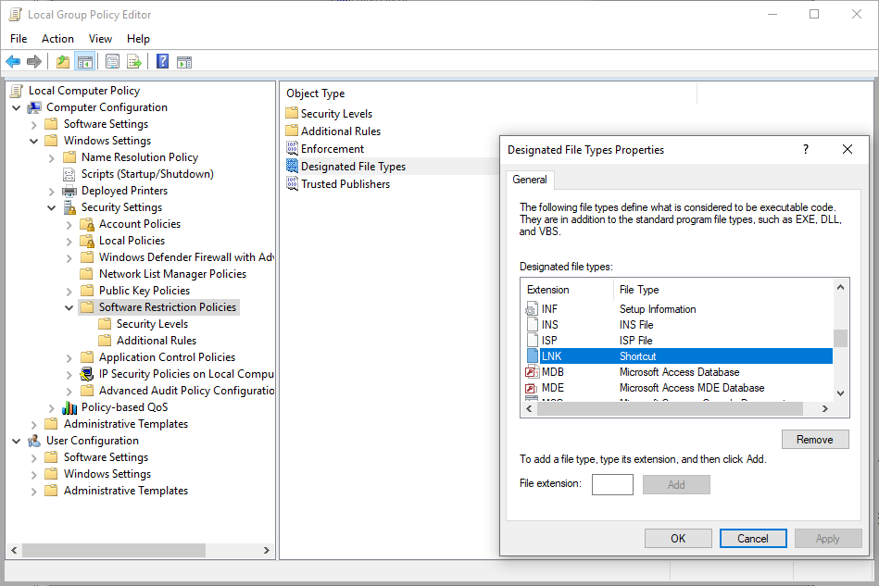
Task: Click the Properties toolbar icon
Action: (112, 62)
